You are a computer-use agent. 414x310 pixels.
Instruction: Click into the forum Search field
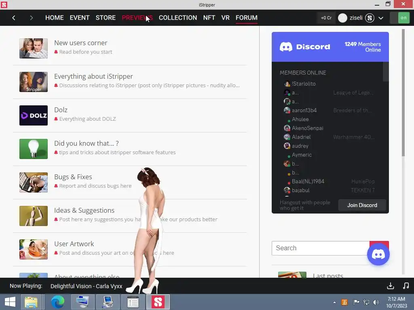click(321, 248)
